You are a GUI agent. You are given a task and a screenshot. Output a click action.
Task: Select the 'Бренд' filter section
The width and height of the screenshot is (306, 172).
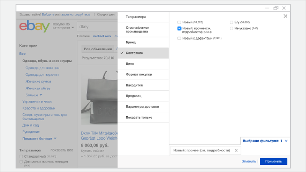tap(143, 42)
